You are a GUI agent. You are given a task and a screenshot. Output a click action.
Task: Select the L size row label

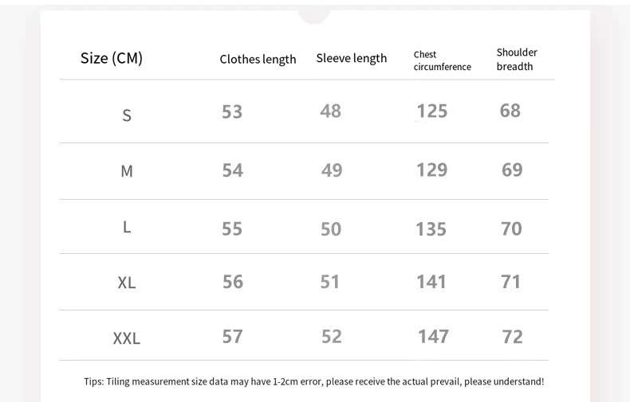127,228
